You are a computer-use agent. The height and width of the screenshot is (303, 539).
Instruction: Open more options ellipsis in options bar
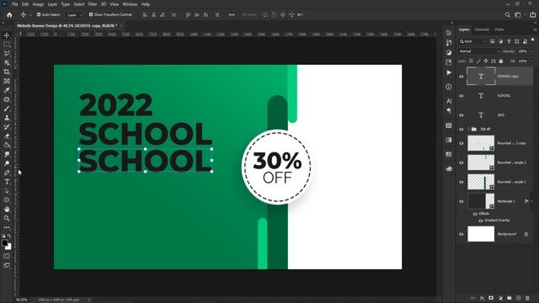[x=232, y=15]
